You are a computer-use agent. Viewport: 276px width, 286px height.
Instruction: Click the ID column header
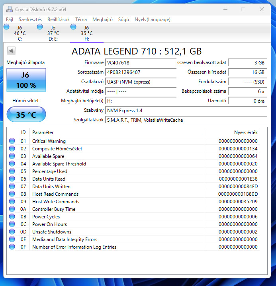pyautogui.click(x=23, y=132)
